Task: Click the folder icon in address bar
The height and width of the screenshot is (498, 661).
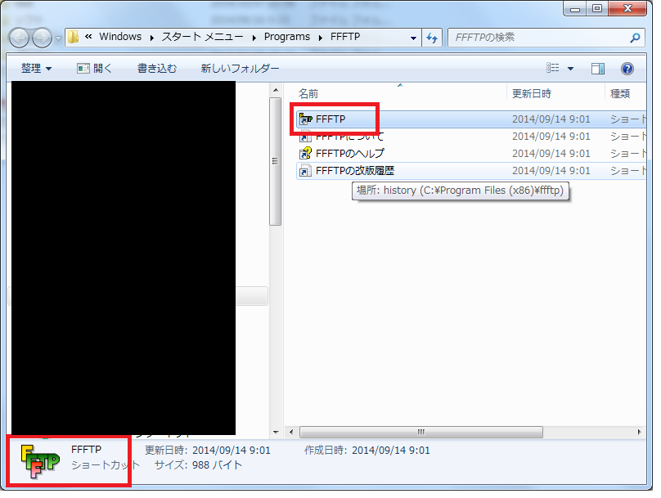Action: [x=74, y=37]
